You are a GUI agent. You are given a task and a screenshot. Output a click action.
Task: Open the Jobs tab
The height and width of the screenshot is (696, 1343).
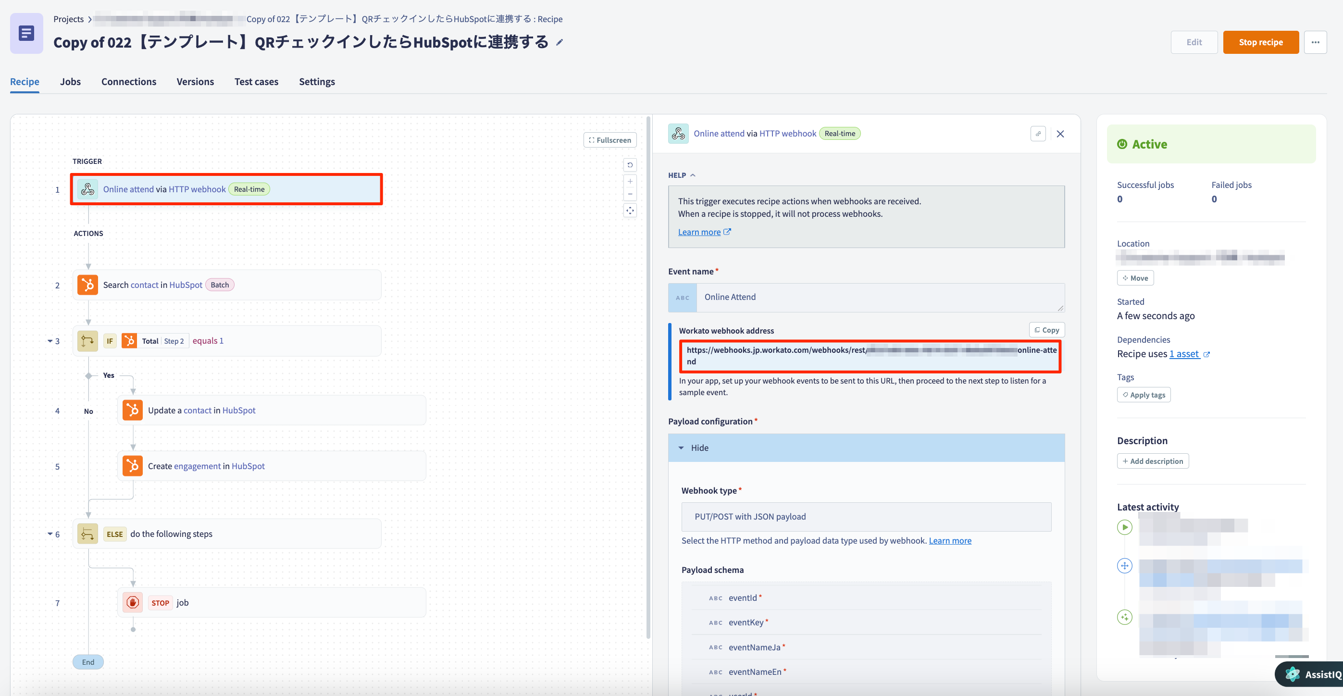point(70,82)
